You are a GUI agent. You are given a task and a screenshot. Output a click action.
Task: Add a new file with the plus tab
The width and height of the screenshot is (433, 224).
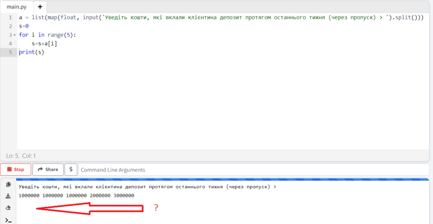pyautogui.click(x=40, y=7)
